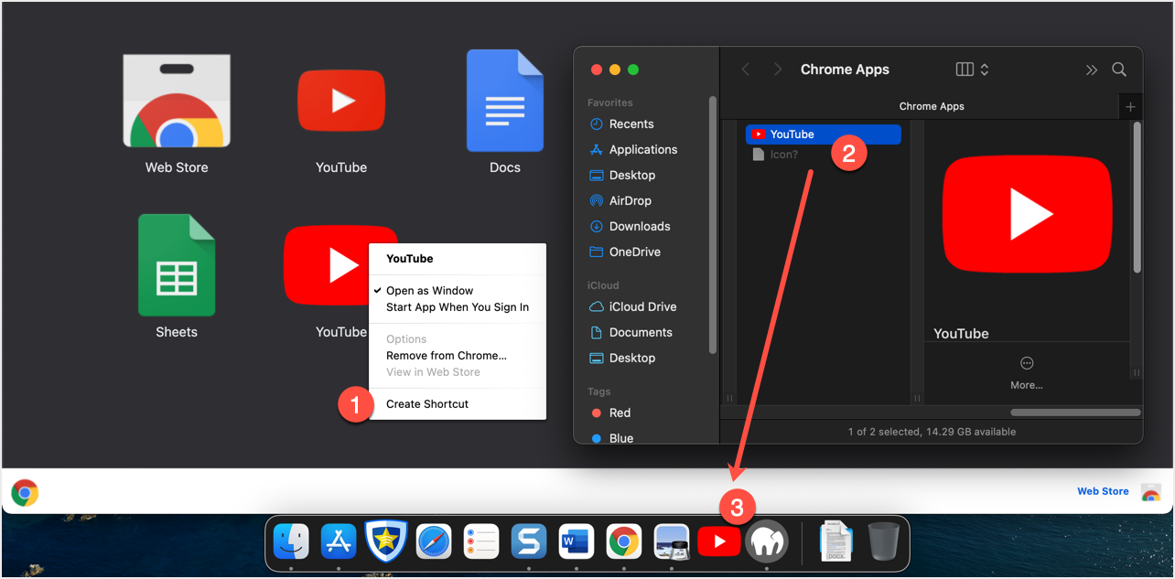Click the search magnifier in Finder toolbar
The width and height of the screenshot is (1175, 579).
pyautogui.click(x=1118, y=70)
